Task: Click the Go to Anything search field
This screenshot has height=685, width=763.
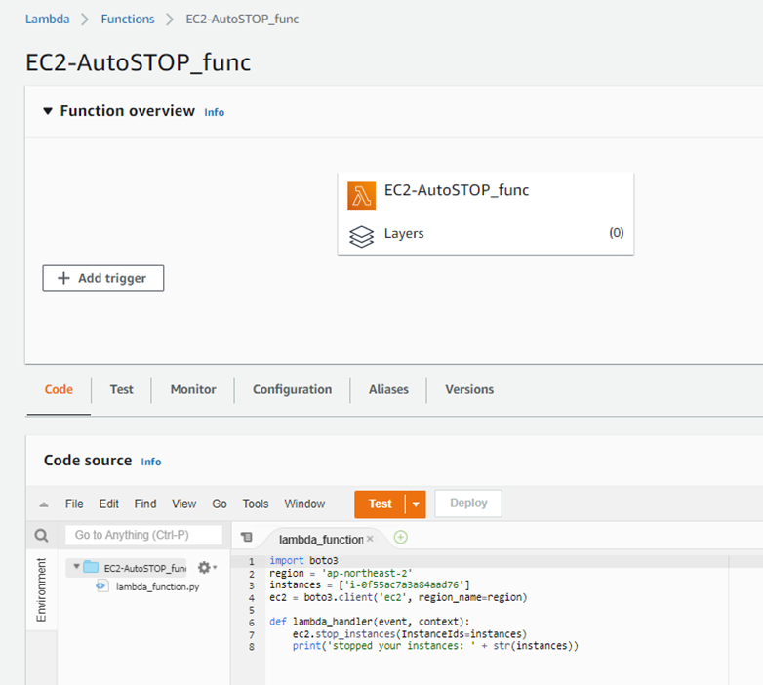Action: click(143, 535)
